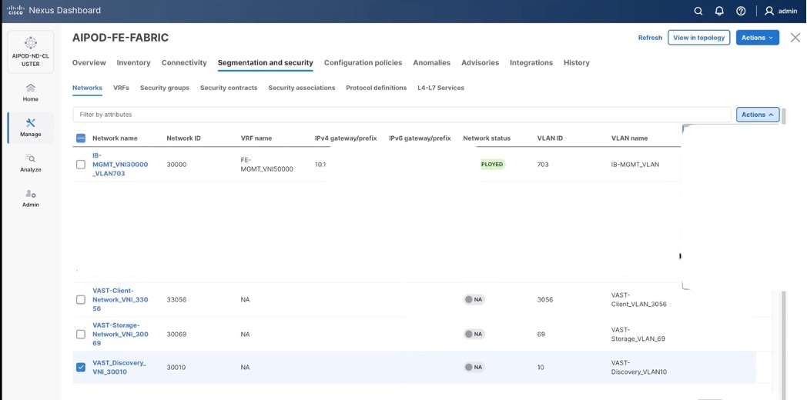The image size is (807, 400).
Task: Open Admin in the sidebar
Action: [30, 198]
